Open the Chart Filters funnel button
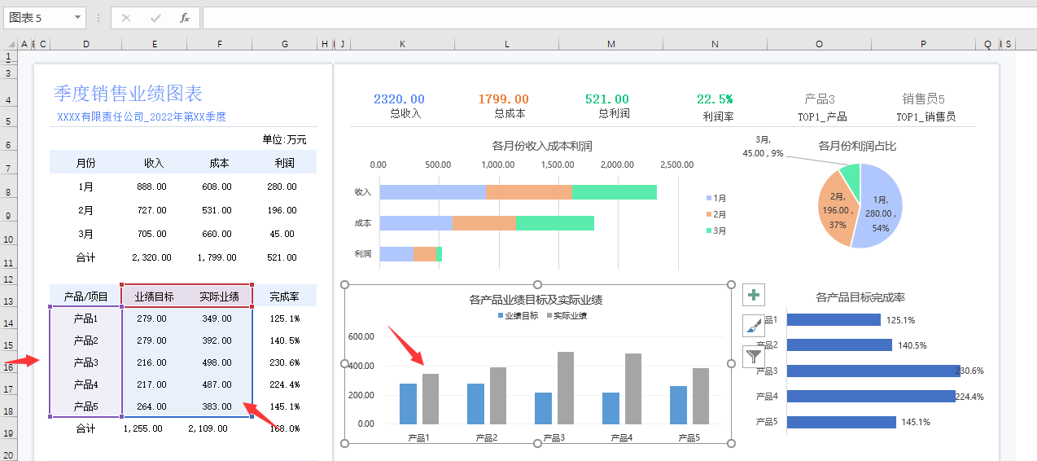The image size is (1037, 461). click(754, 356)
